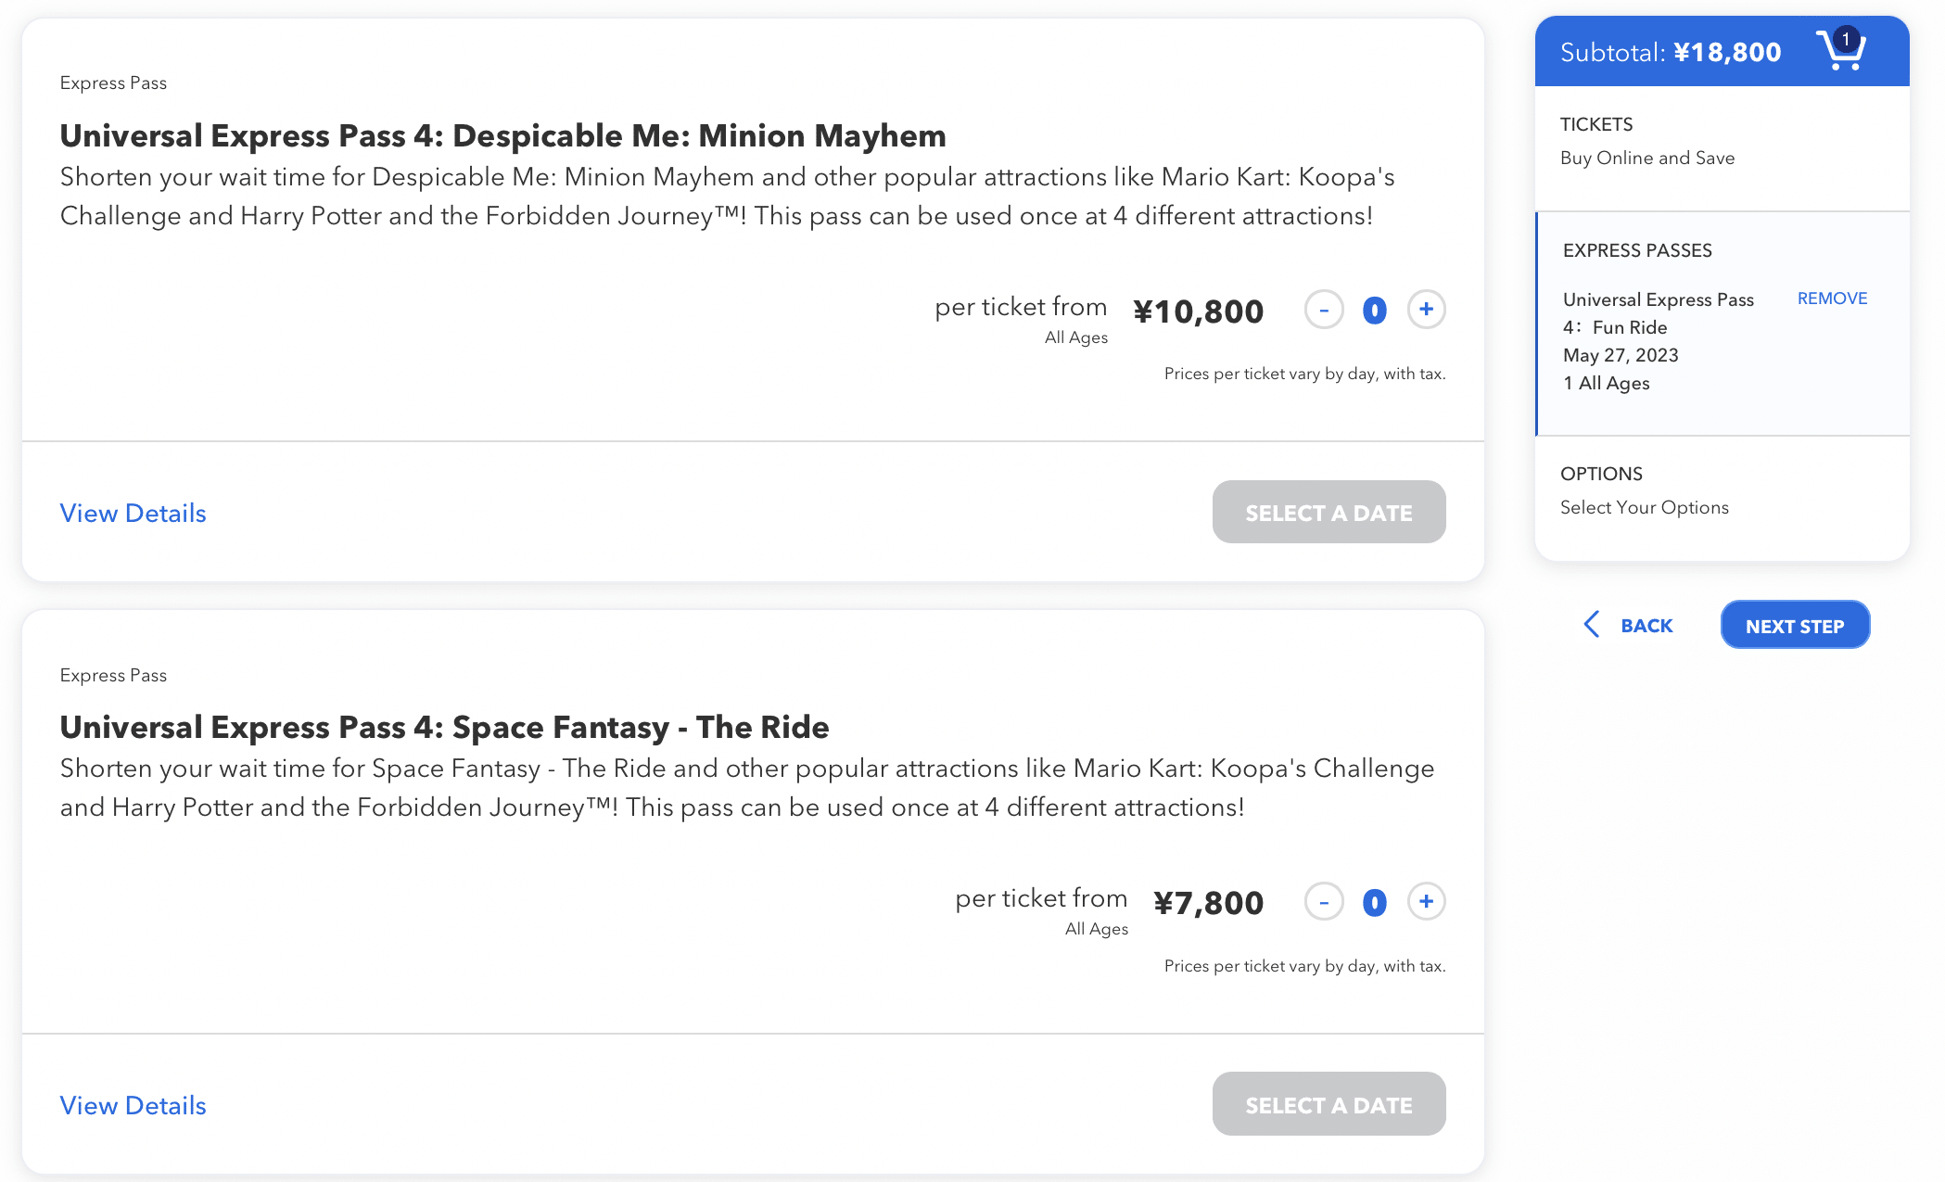This screenshot has width=1945, height=1182.
Task: Open the Options section in sidebar
Action: (1601, 474)
